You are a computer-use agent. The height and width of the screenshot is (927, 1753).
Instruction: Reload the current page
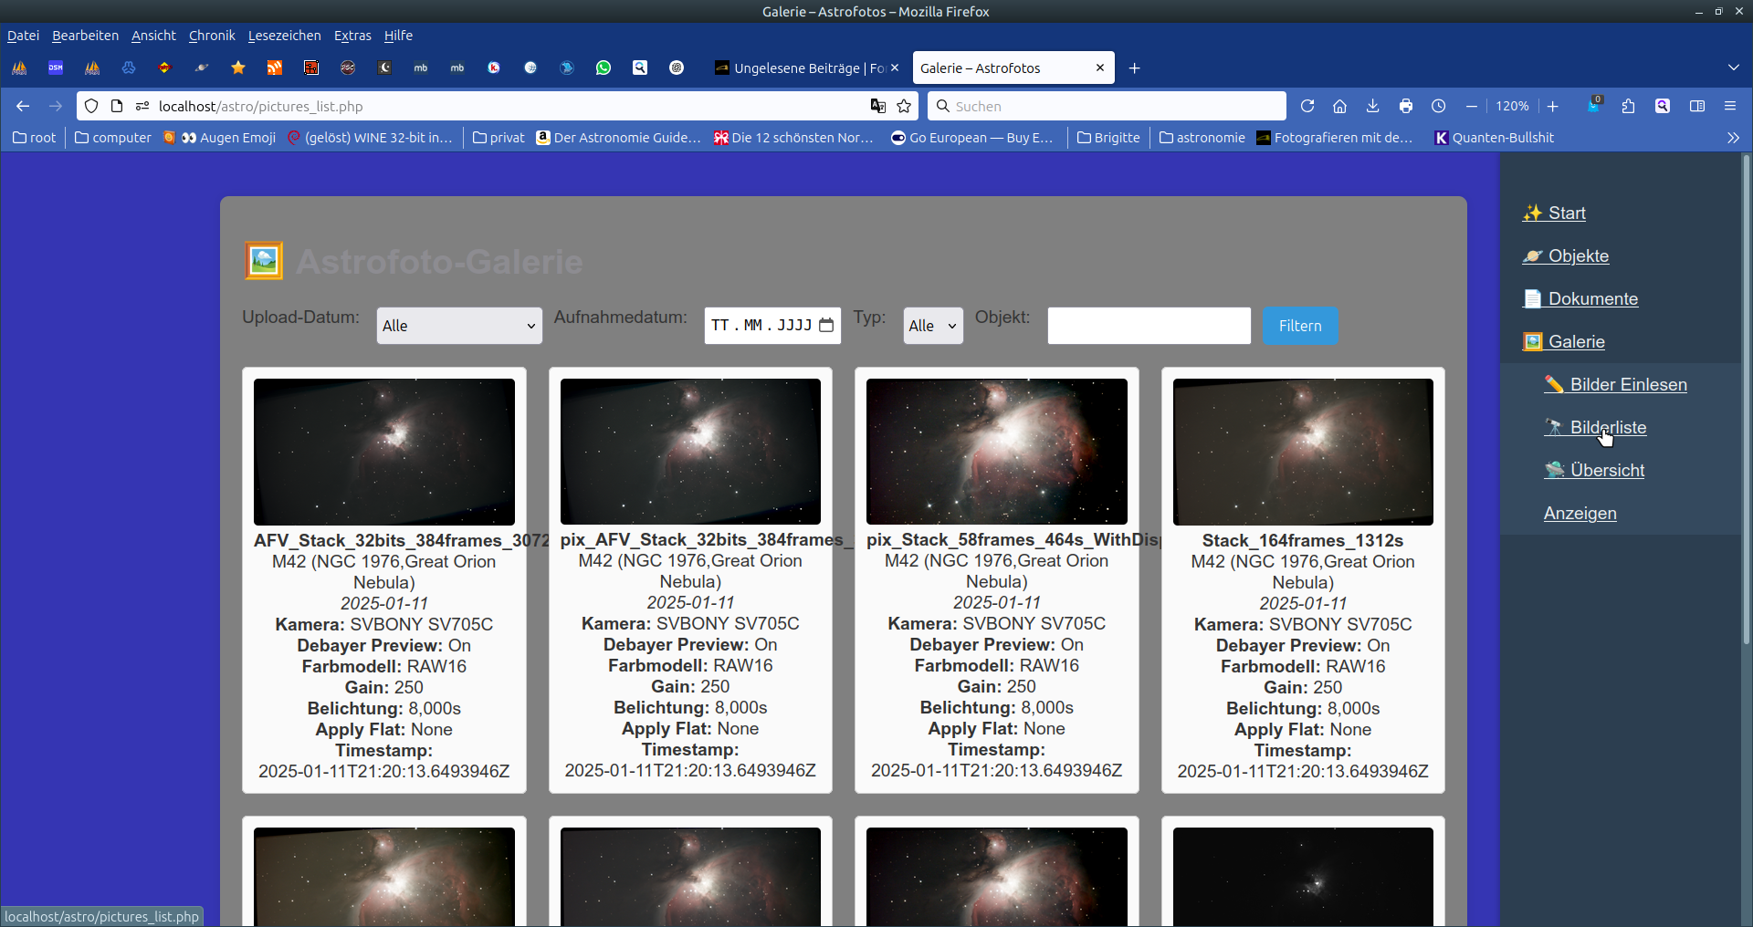(1307, 106)
